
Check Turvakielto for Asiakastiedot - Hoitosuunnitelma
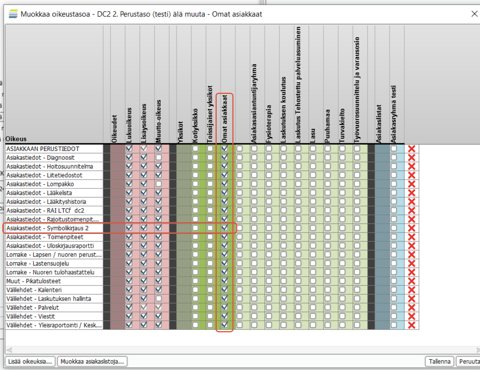[x=342, y=166]
